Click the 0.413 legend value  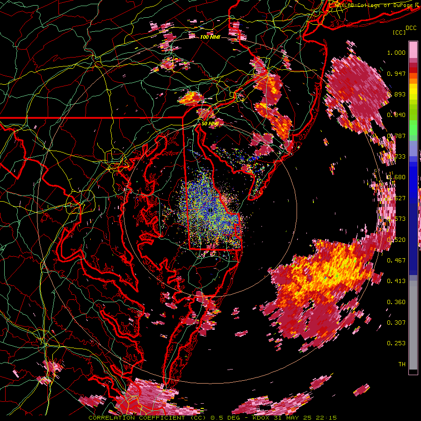[396, 281]
